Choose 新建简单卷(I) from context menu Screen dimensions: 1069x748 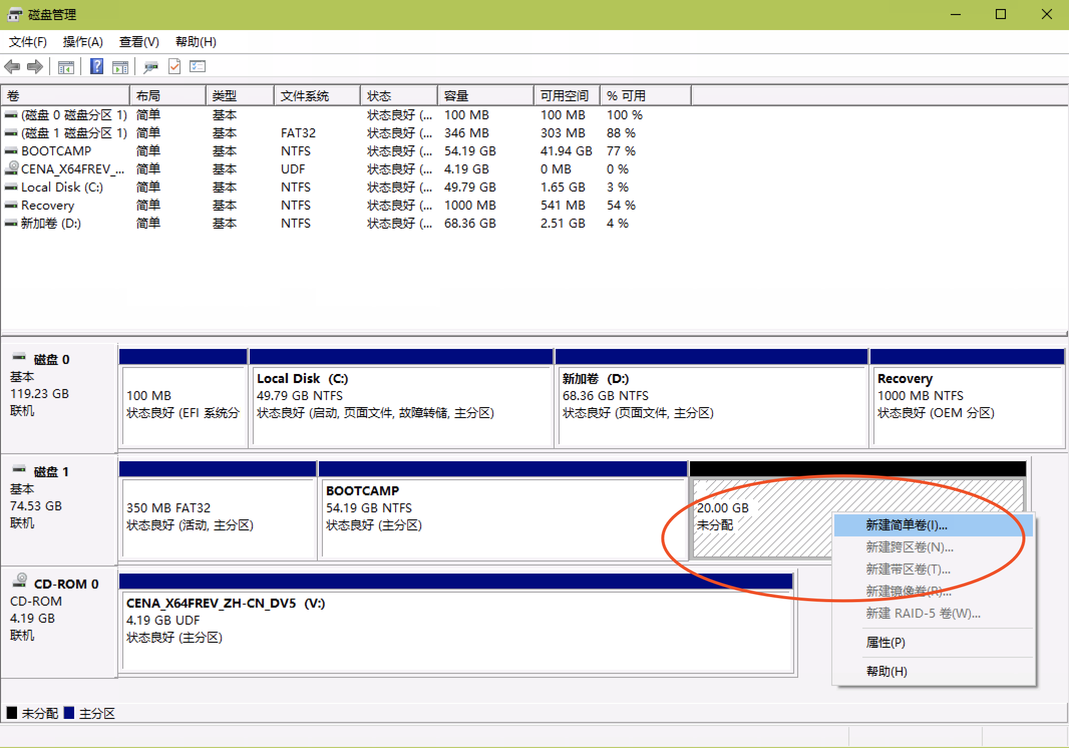coord(906,525)
